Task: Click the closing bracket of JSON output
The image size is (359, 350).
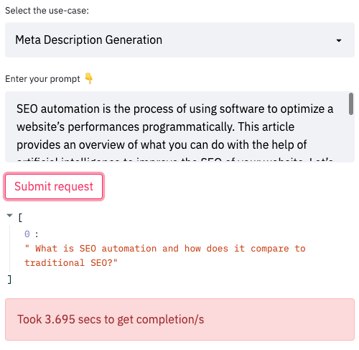Action: coord(9,280)
